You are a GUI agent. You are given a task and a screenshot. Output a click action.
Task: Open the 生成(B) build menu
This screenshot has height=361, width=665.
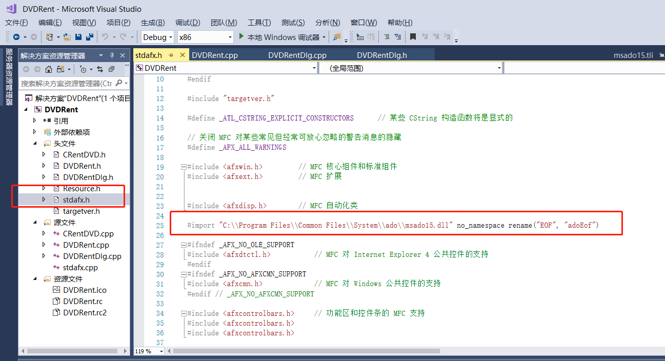coord(153,23)
